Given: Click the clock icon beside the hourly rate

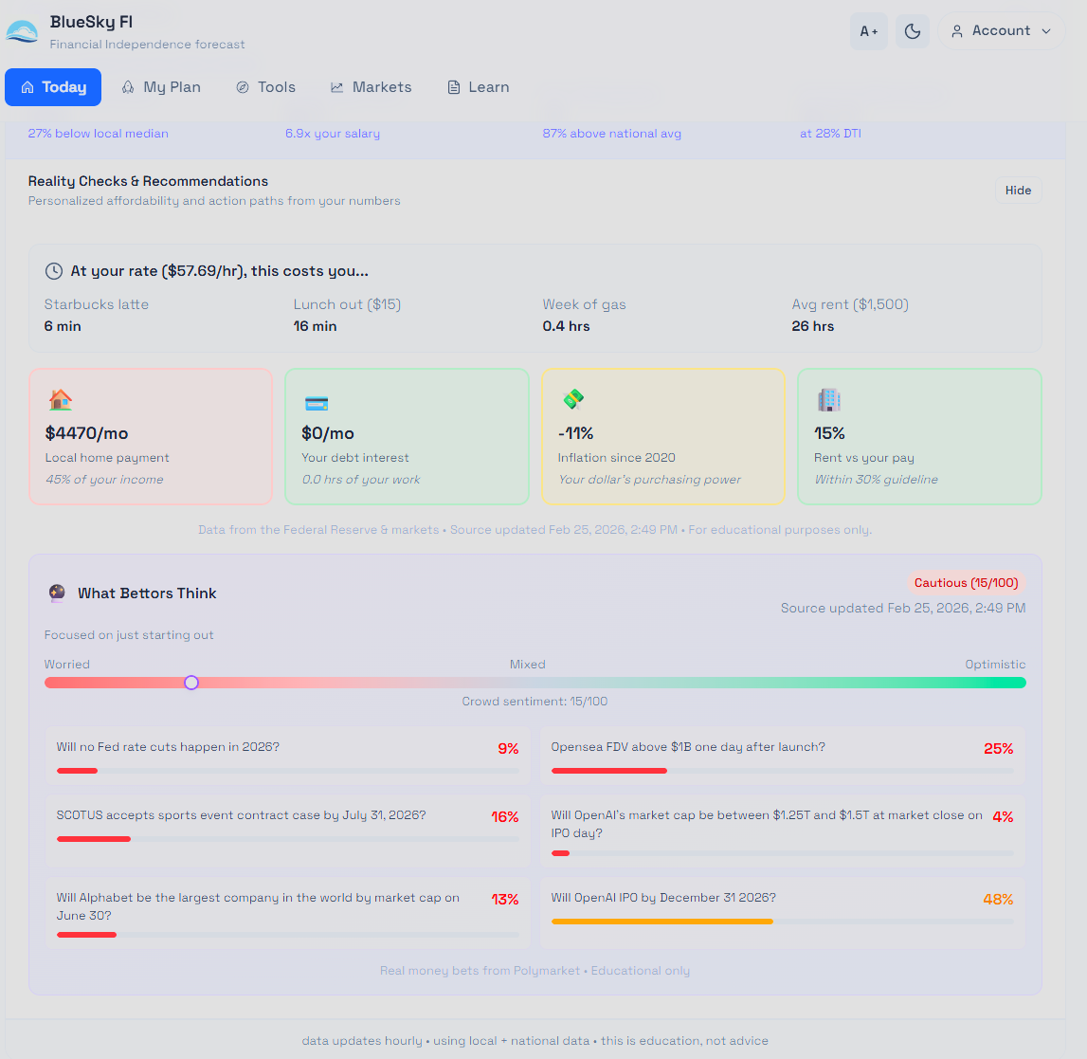Looking at the screenshot, I should point(54,271).
